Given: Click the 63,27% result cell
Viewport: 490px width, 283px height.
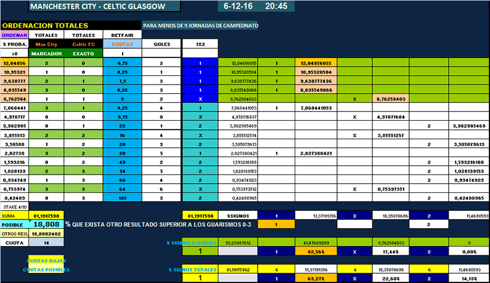Looking at the screenshot, I should 316,278.
